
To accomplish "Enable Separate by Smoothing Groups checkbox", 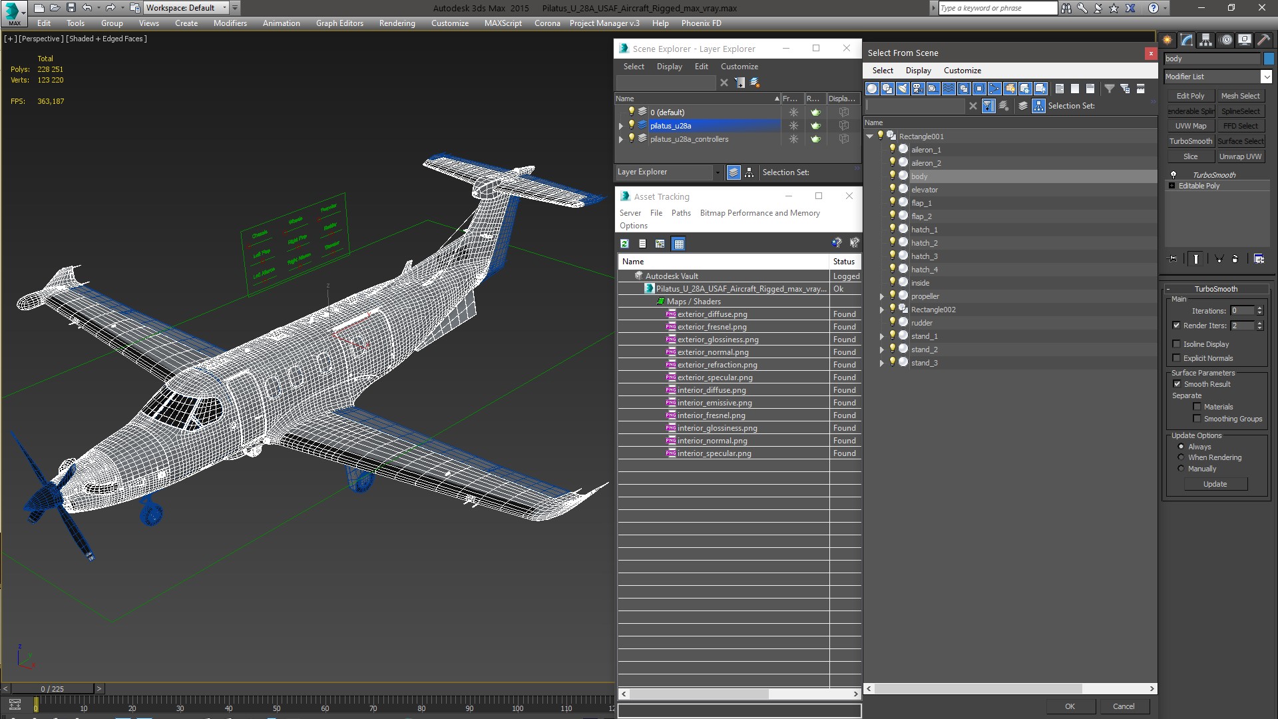I will click(x=1197, y=419).
